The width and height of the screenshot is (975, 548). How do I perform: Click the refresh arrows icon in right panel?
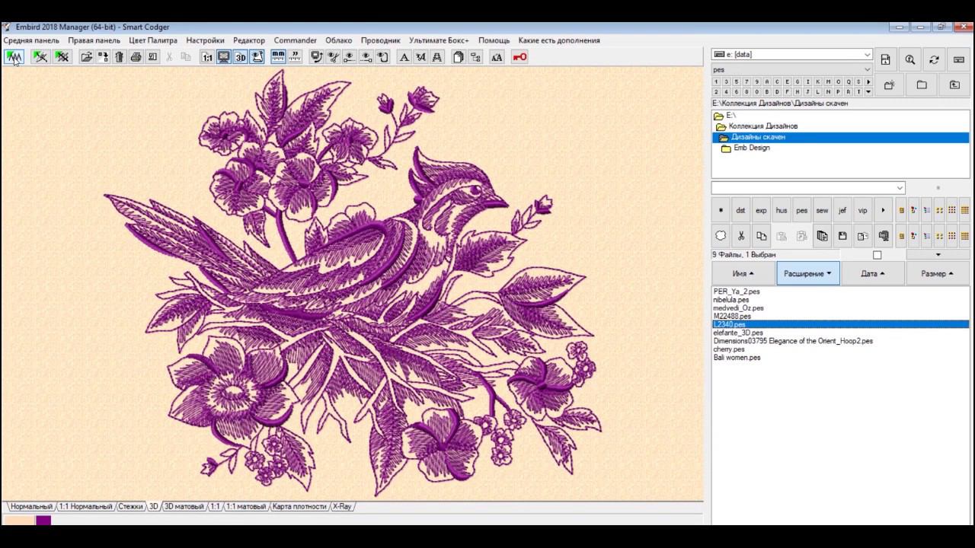[934, 59]
